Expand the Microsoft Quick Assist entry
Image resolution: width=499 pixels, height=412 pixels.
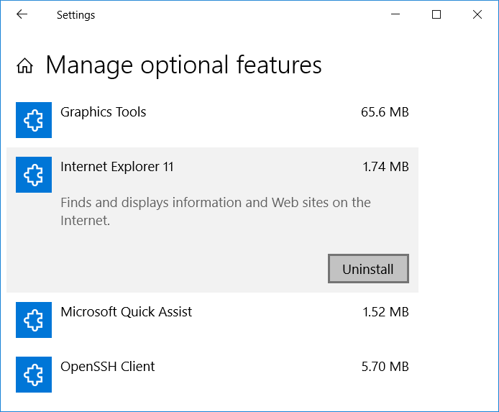[x=127, y=312]
